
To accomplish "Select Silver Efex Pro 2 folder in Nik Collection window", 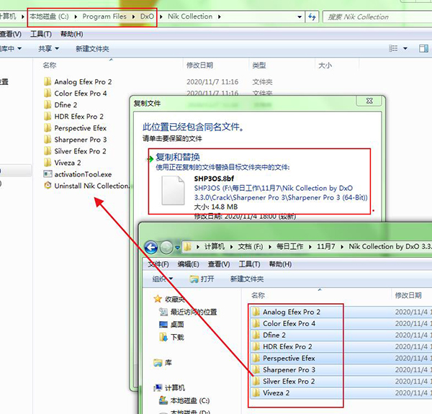I will (75, 151).
